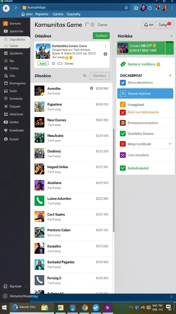This screenshot has height=314, width=176.
Task: Open the three-dot menu on Kontaniiies card
Action: (x=105, y=46)
